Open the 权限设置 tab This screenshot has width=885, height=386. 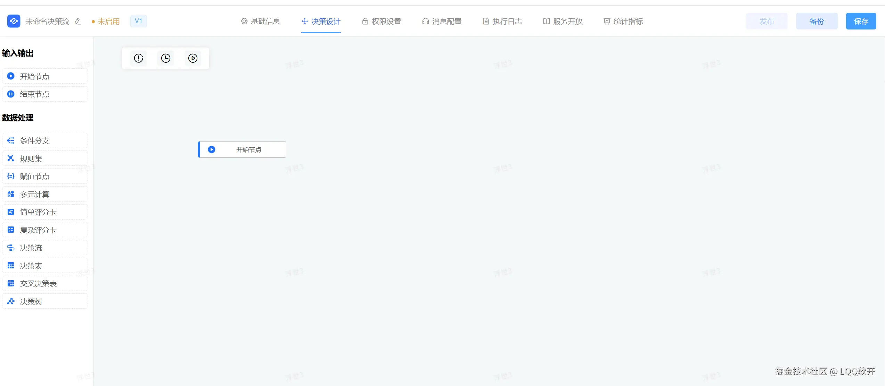382,22
